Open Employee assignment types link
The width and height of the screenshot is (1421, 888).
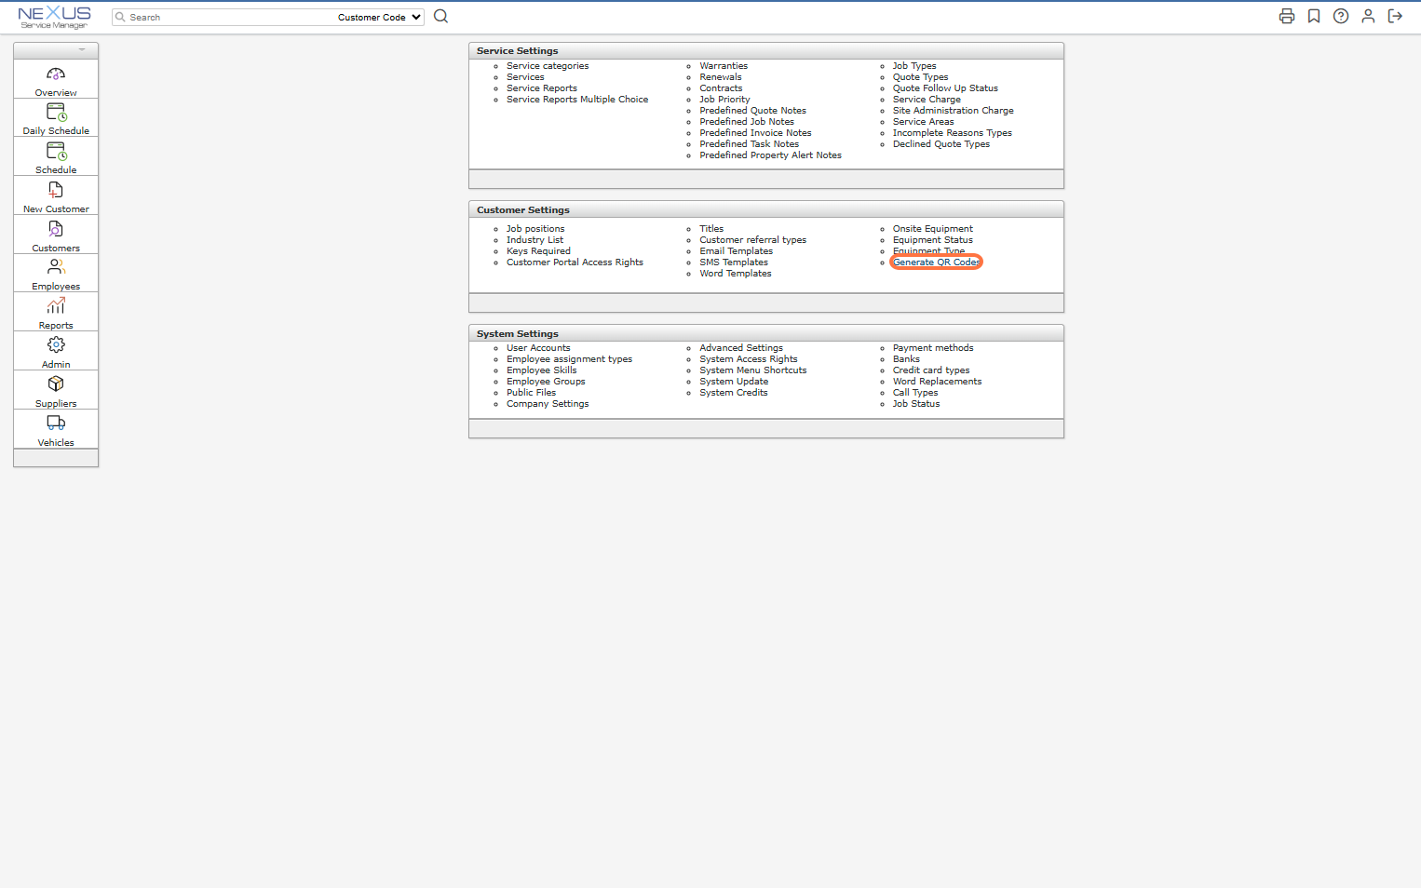tap(569, 359)
